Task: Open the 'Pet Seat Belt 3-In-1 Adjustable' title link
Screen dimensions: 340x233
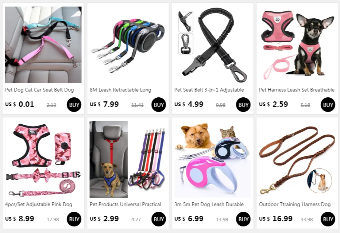Action: [209, 90]
